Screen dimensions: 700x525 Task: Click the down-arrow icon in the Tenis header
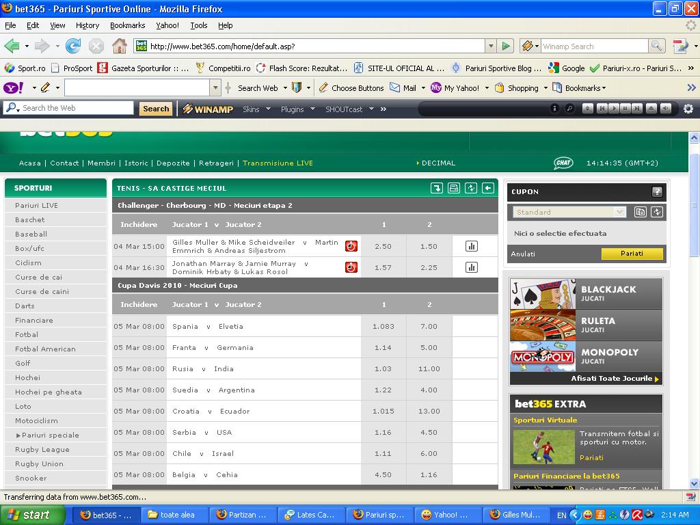click(x=437, y=189)
